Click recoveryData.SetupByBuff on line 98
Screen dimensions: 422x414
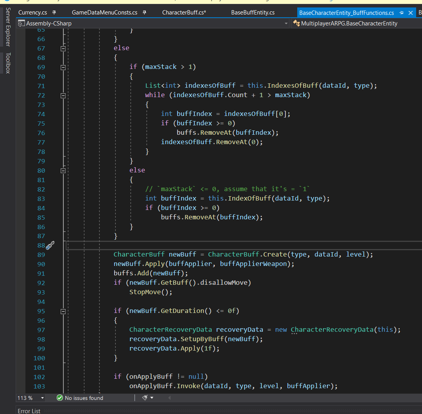point(176,339)
